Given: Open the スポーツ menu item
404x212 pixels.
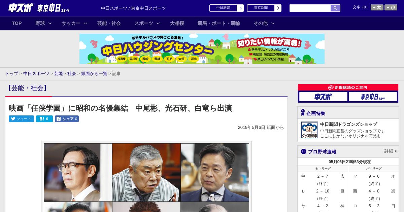Looking at the screenshot, I should 144,23.
